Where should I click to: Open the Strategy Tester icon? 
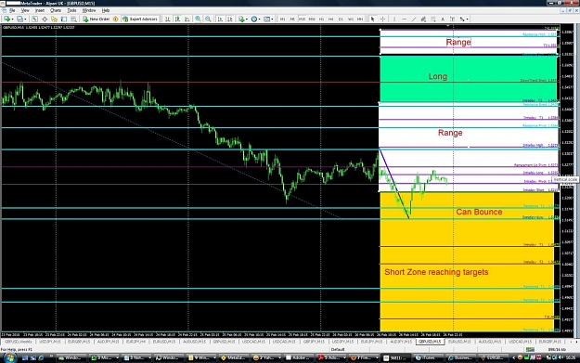pos(73,19)
